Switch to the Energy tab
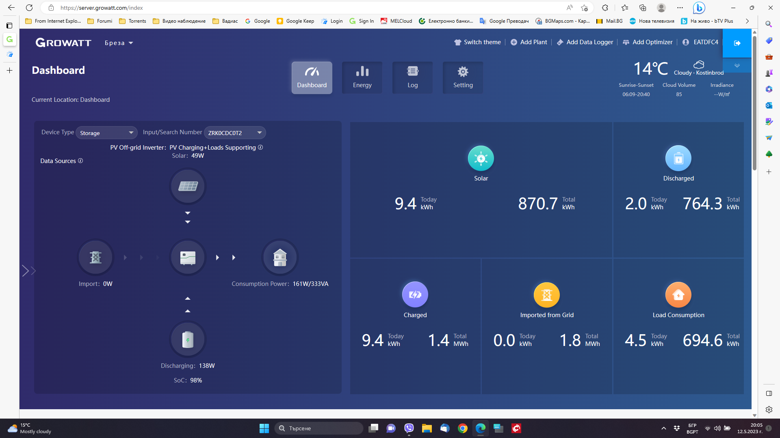 coord(362,77)
